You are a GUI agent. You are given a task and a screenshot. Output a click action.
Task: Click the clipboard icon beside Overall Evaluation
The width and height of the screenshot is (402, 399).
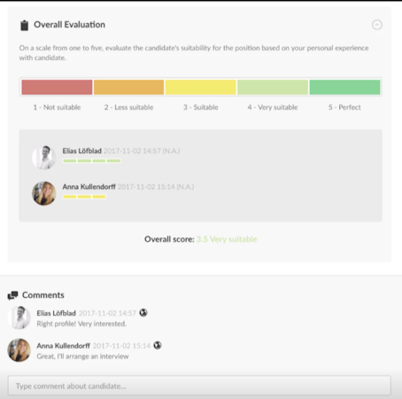tap(25, 26)
